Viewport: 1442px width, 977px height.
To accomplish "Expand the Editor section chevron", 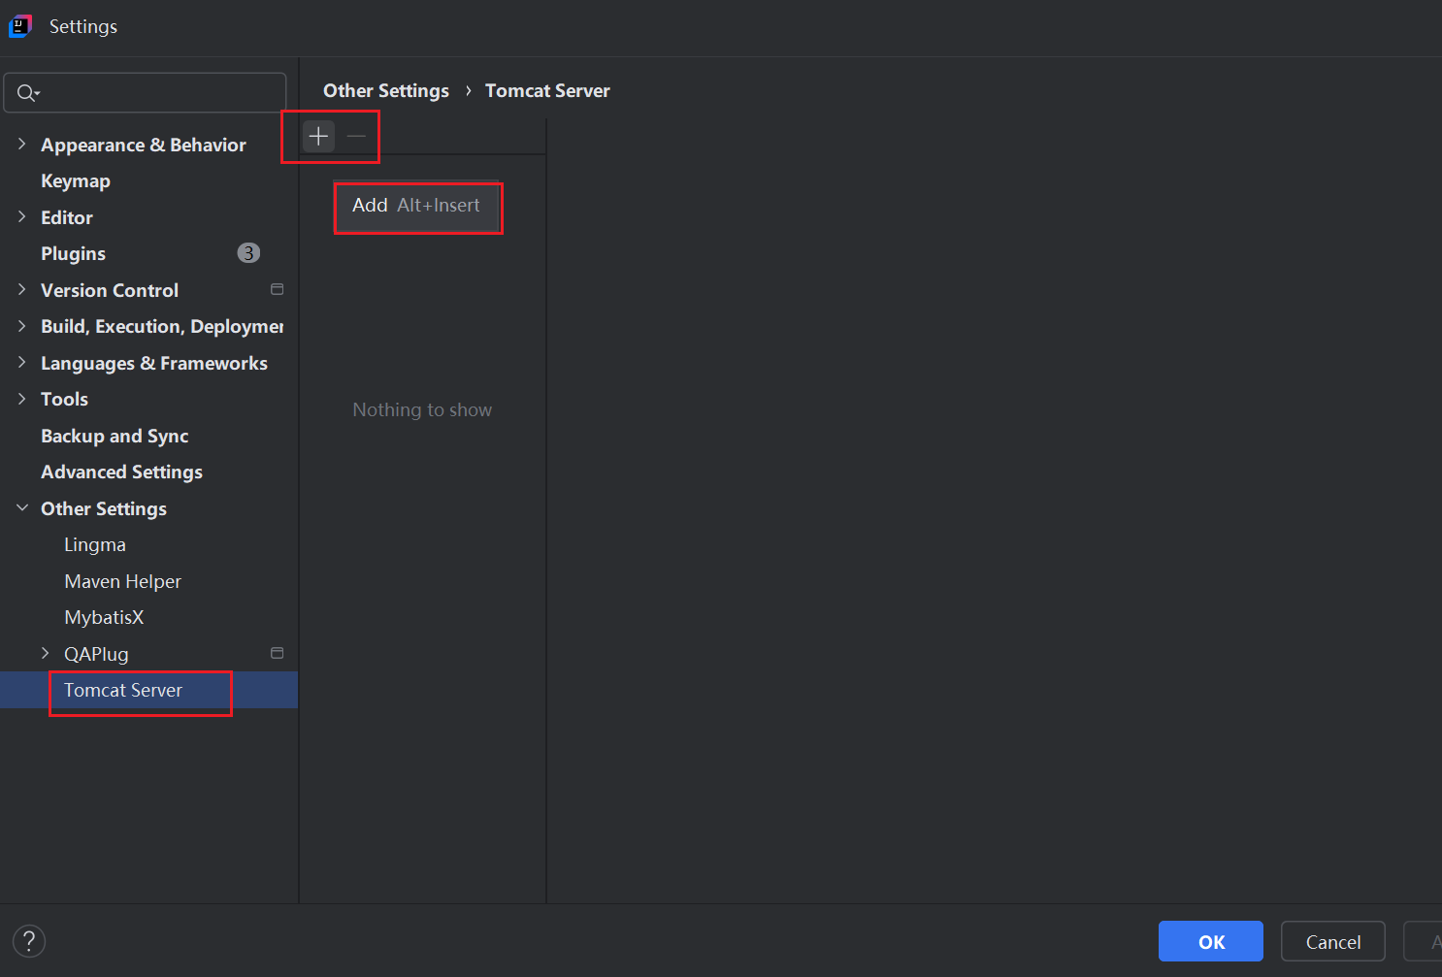I will pyautogui.click(x=21, y=216).
